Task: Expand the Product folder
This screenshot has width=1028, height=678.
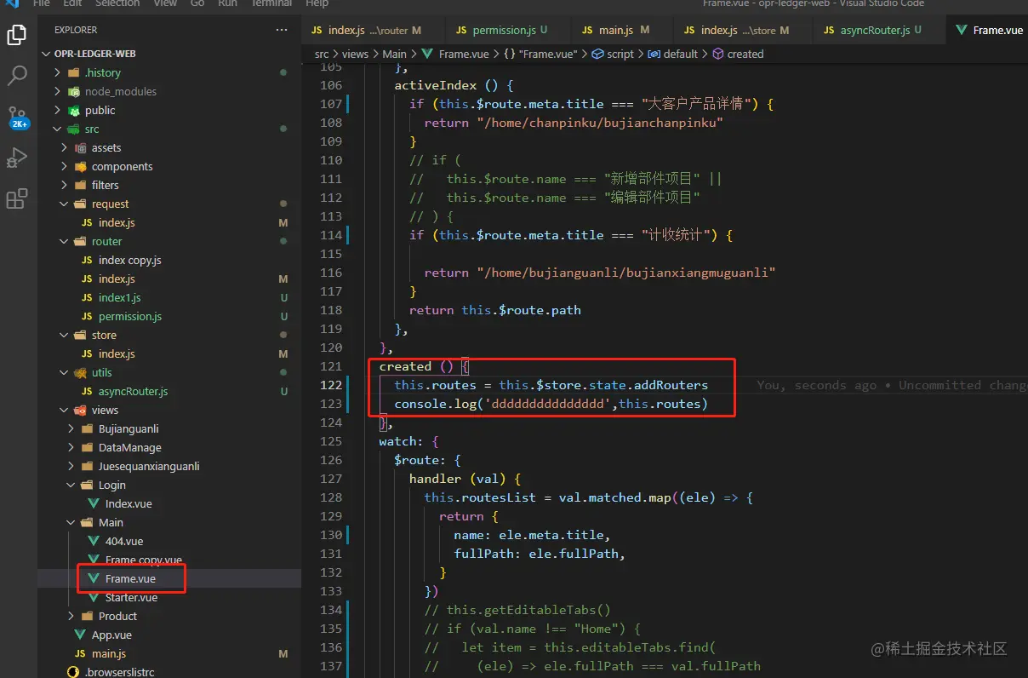Action: pos(71,616)
